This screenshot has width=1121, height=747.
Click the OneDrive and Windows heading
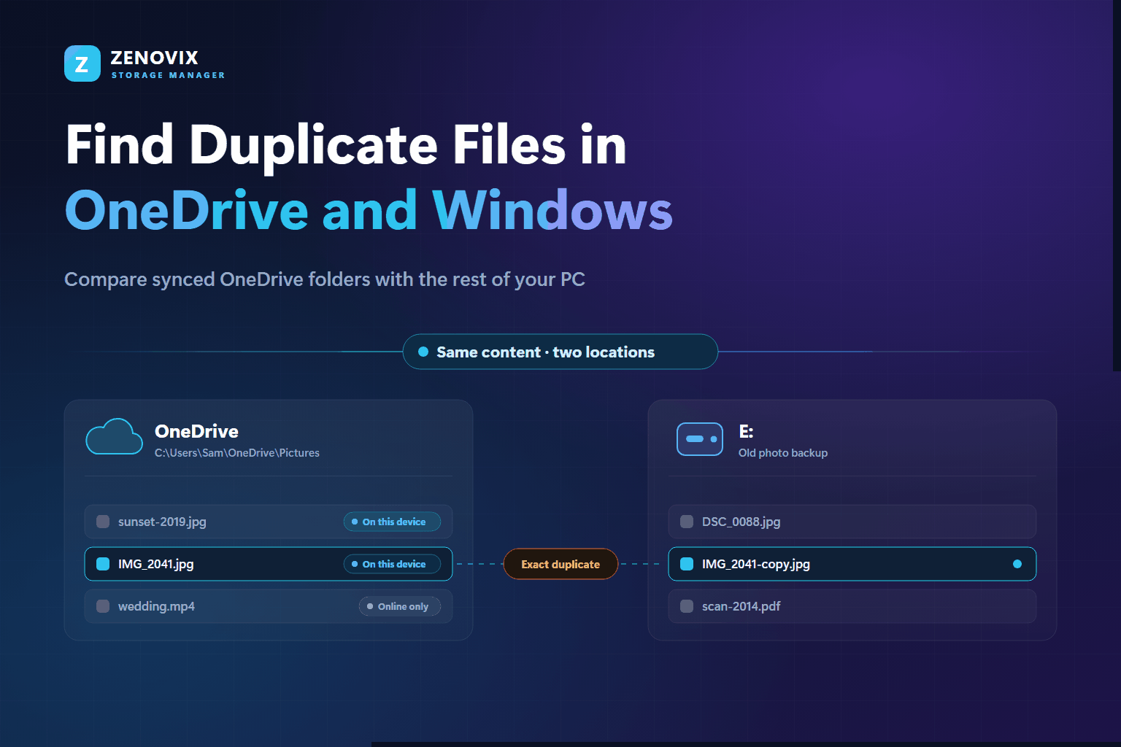tap(369, 210)
